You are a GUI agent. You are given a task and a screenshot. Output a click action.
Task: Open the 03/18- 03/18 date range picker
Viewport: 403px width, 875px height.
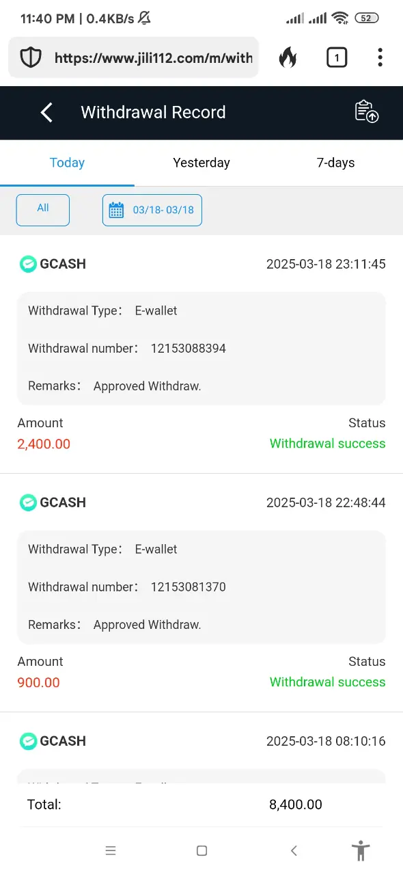tap(152, 210)
